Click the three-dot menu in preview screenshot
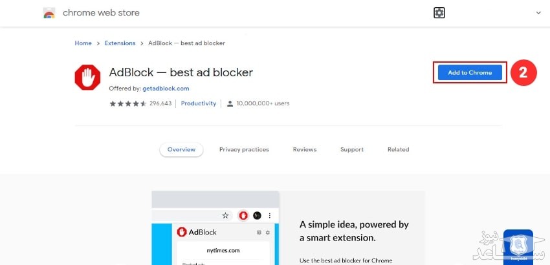550x265 pixels. click(x=270, y=215)
